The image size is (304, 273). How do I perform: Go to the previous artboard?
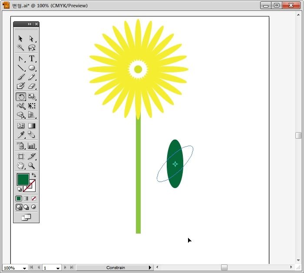click(39, 267)
